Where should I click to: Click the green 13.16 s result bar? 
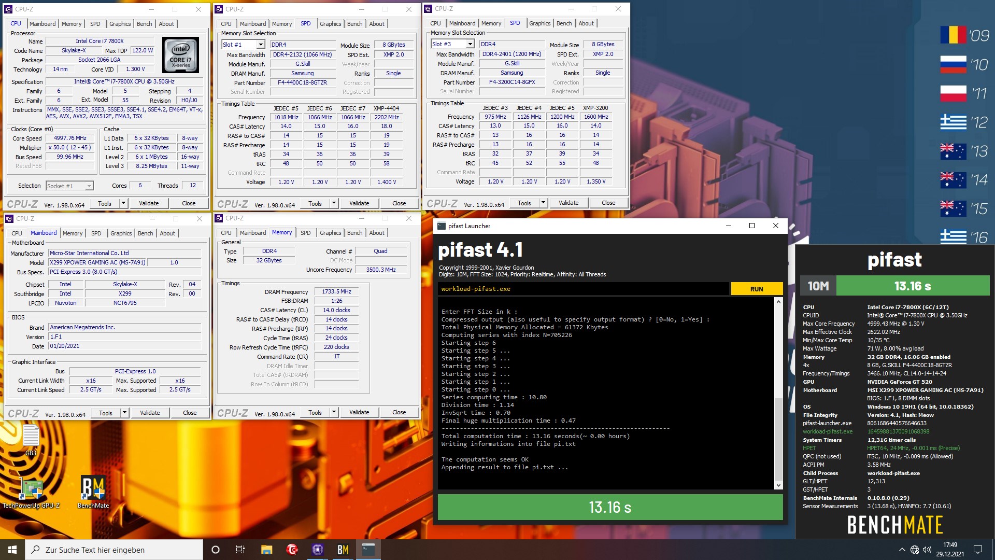coord(610,507)
